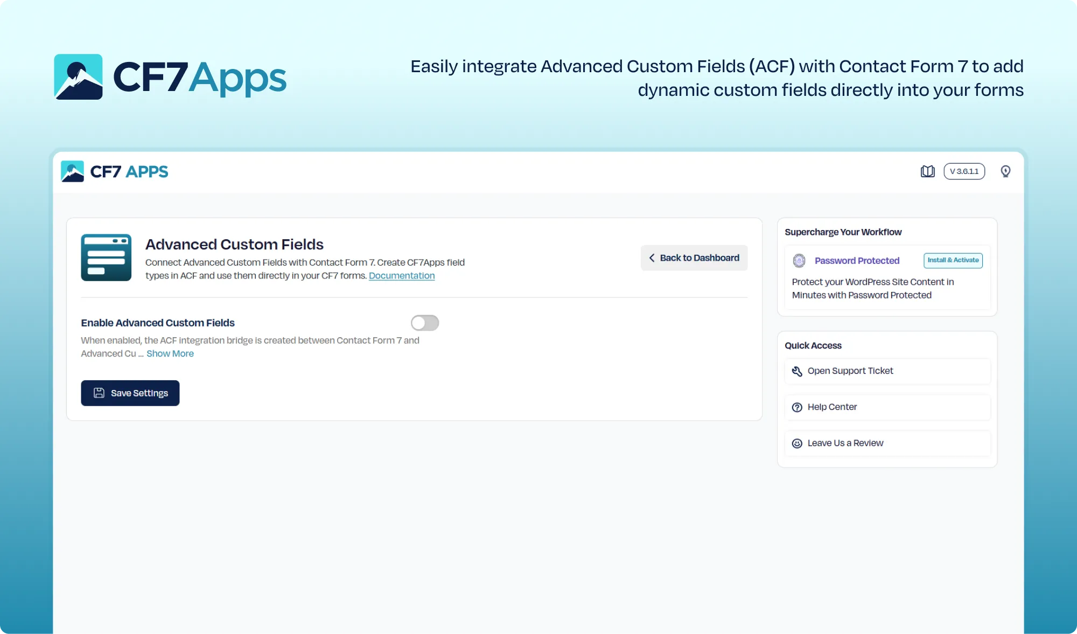Viewport: 1077px width, 634px height.
Task: Go Back to Dashboard
Action: 694,258
